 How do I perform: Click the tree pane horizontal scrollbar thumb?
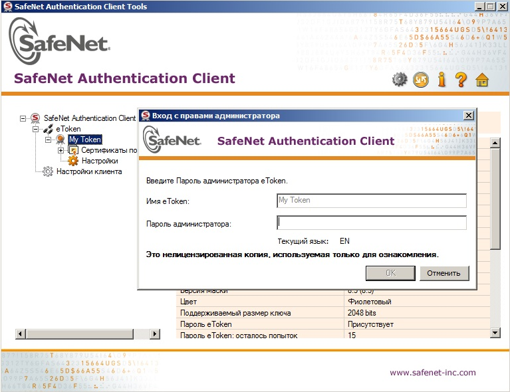(x=80, y=334)
